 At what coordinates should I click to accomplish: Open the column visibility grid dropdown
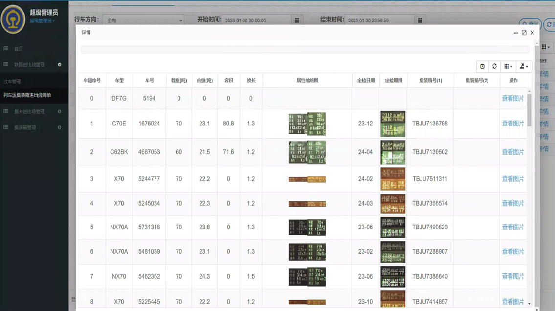508,66
